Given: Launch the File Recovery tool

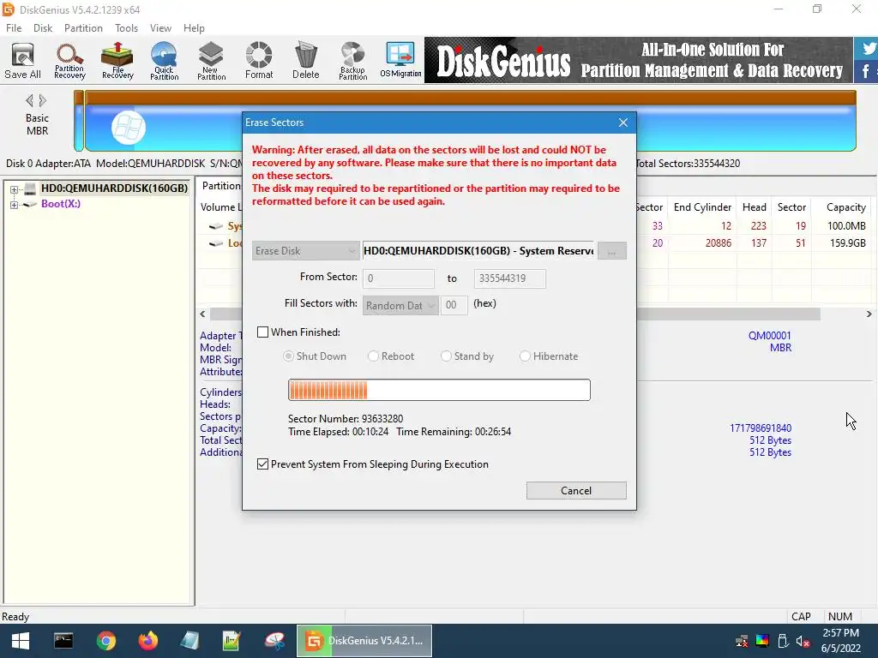Looking at the screenshot, I should (x=117, y=60).
